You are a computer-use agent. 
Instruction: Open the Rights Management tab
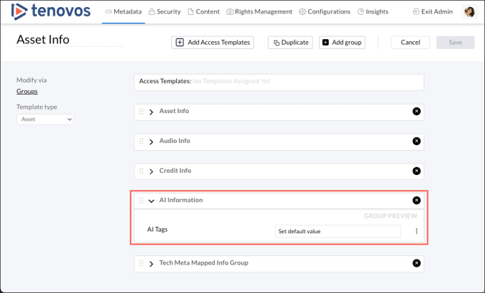pos(259,12)
